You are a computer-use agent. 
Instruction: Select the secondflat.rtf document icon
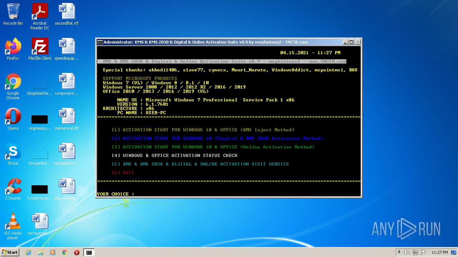coord(67,15)
